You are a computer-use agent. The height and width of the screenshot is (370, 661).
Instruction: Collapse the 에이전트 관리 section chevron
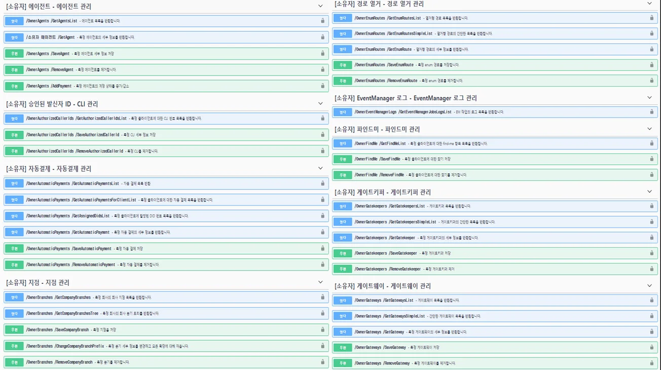coord(320,6)
